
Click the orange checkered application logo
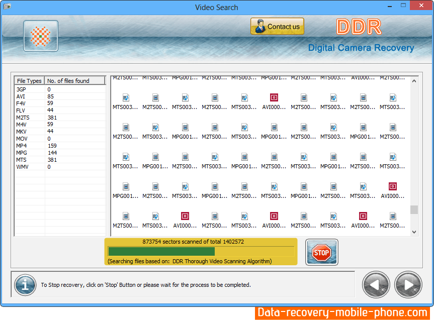[x=41, y=36]
